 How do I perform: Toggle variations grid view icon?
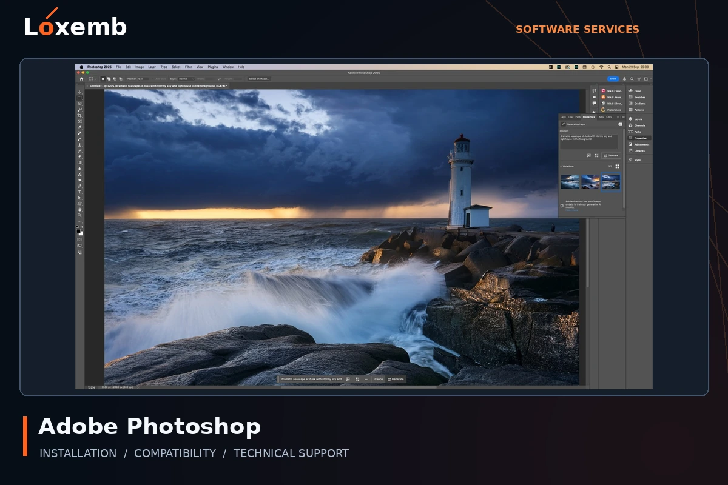(x=617, y=166)
